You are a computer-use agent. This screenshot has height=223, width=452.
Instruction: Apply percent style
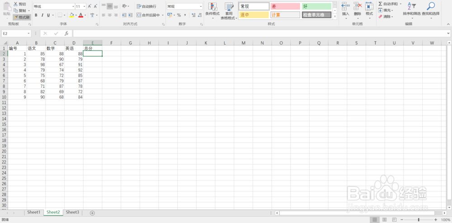pos(179,15)
